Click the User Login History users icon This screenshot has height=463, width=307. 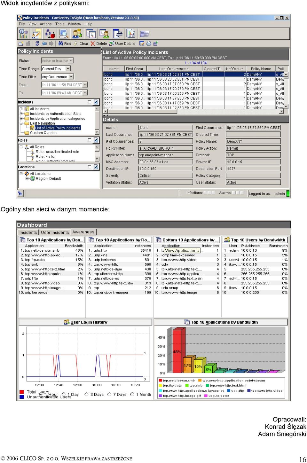tap(67, 322)
